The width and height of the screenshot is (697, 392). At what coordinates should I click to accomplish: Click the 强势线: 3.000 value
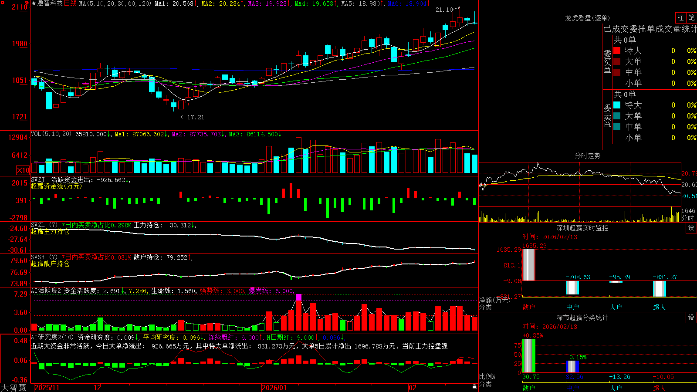(x=222, y=291)
